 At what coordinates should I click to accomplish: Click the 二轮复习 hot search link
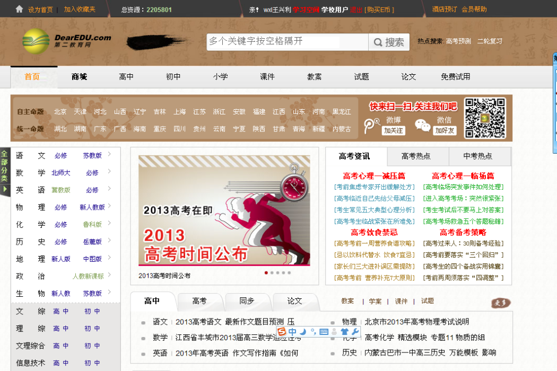[x=490, y=41]
